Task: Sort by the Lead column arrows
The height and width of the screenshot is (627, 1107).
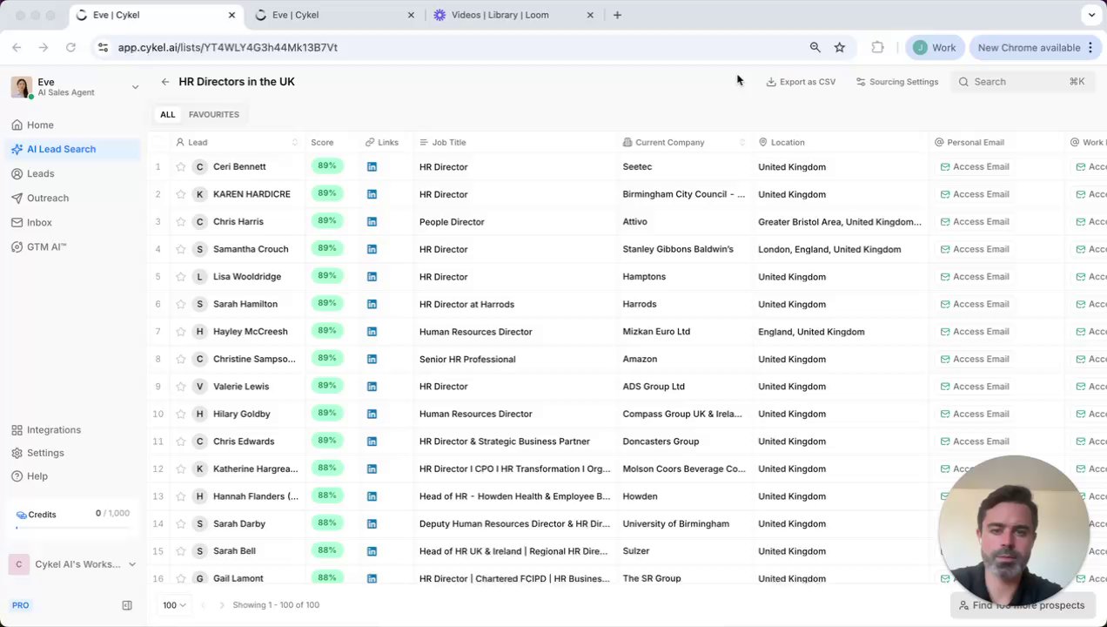Action: (x=294, y=143)
